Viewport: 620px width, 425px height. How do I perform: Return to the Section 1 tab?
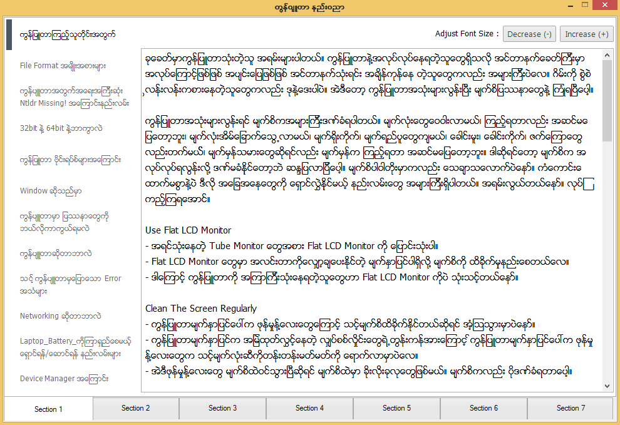tap(48, 408)
